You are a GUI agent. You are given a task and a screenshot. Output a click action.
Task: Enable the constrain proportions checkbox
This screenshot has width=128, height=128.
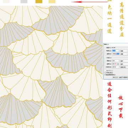point(105,73)
